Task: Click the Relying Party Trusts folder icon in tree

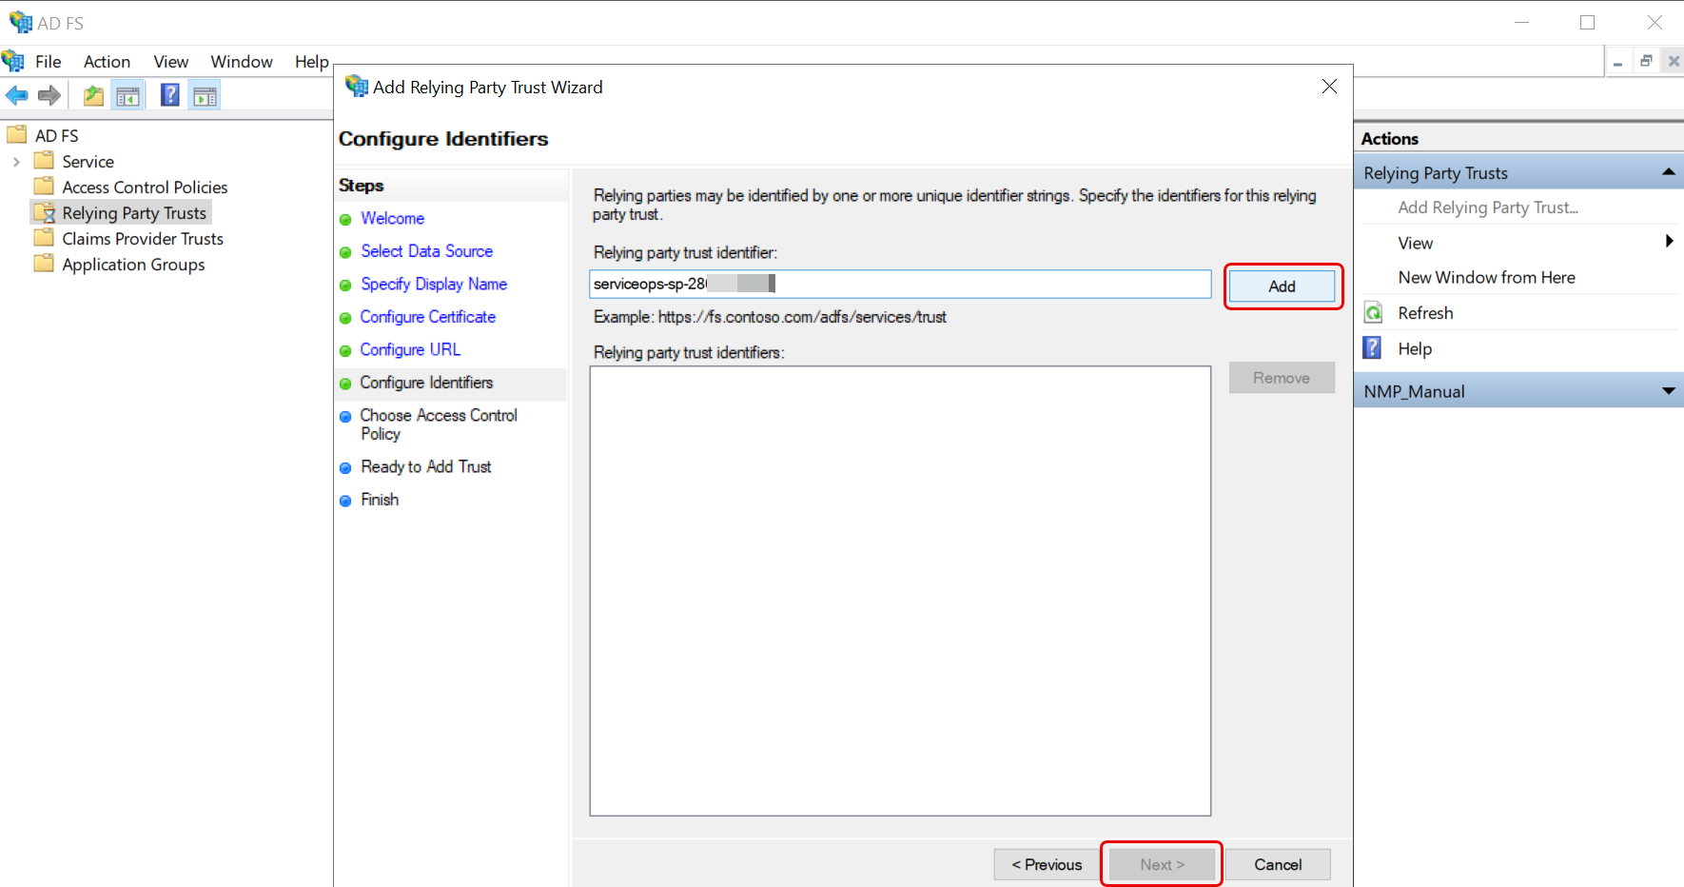Action: [44, 212]
